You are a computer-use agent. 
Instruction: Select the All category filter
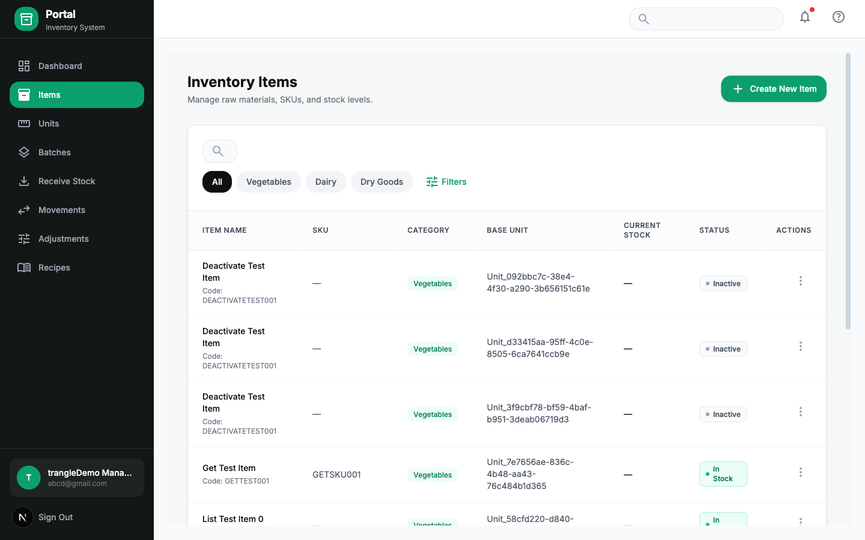pos(217,182)
